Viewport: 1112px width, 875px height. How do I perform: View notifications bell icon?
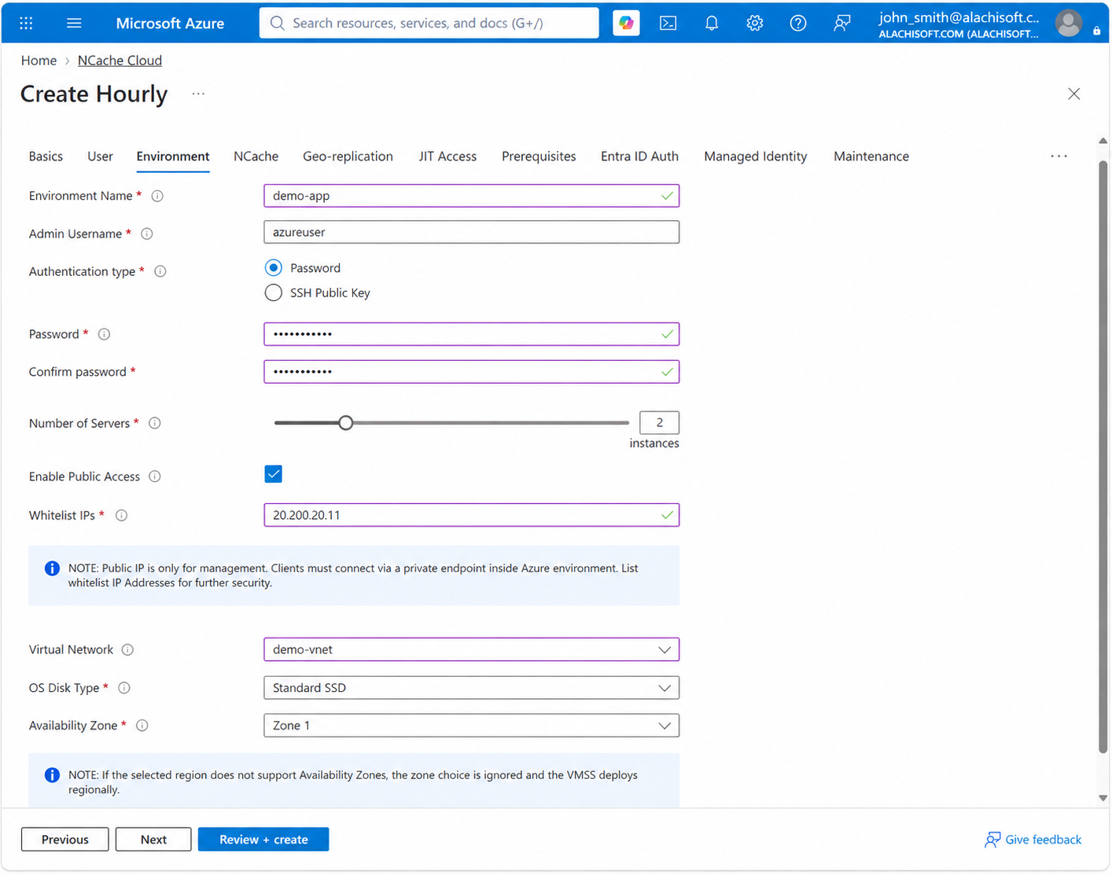[712, 23]
